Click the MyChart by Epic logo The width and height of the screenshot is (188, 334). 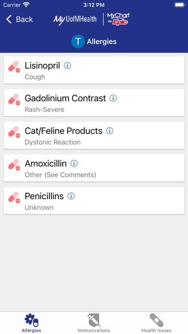[x=118, y=19]
